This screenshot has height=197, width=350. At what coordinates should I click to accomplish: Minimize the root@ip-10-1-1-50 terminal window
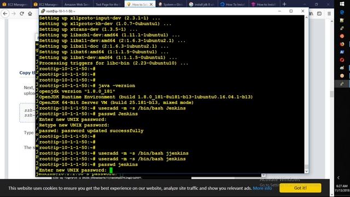click(x=279, y=11)
